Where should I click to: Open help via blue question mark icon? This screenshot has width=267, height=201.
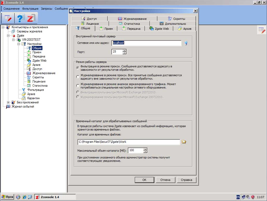(21, 18)
